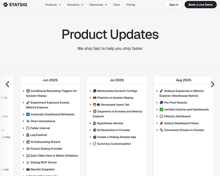Open the Resources menu
Image resolution: width=220 pixels, height=176 pixels.
98,5
